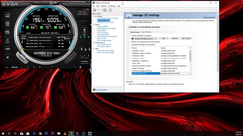Viewport: 243px width, 136px height.
Task: Click Restore Defaults link
Action: pos(209,17)
